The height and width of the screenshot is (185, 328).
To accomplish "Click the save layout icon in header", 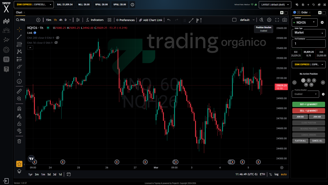I will tap(303, 5).
